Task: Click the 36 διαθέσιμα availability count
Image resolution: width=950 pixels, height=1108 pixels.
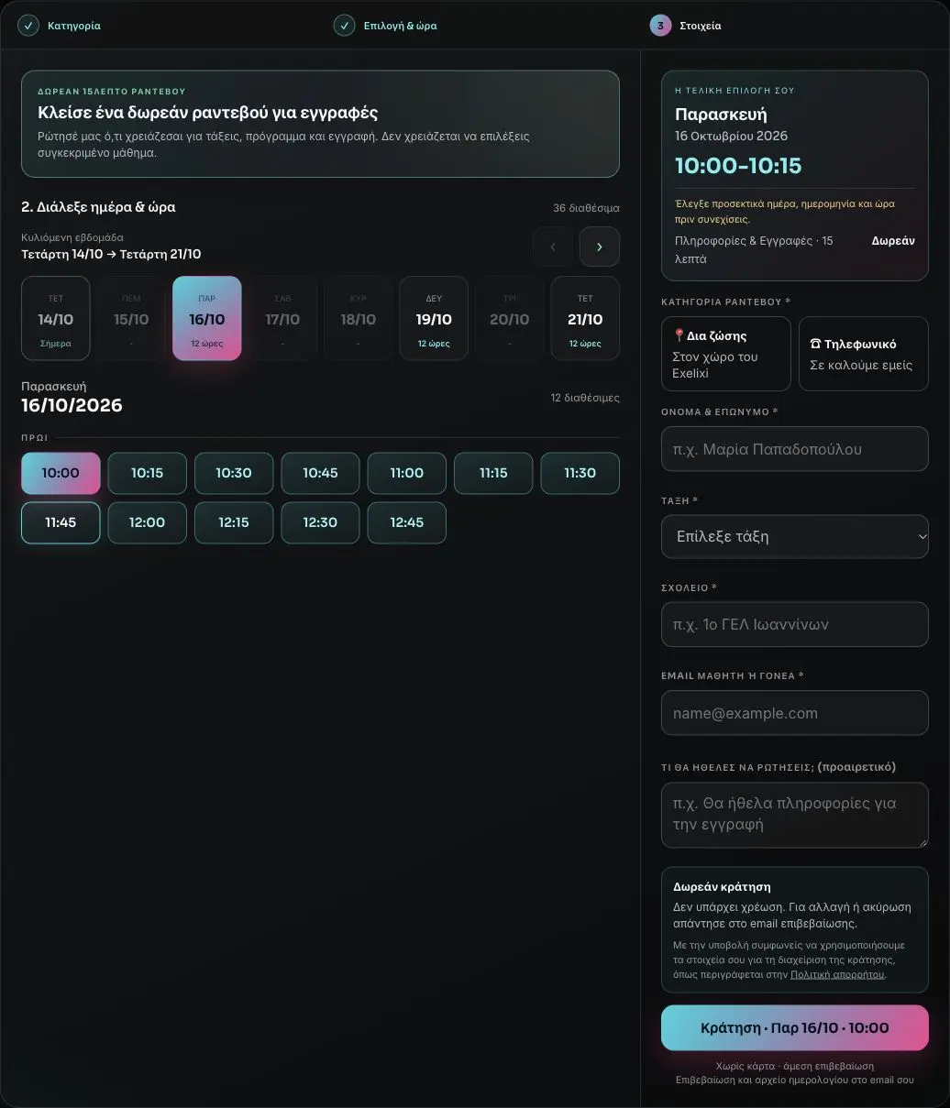Action: 586,208
